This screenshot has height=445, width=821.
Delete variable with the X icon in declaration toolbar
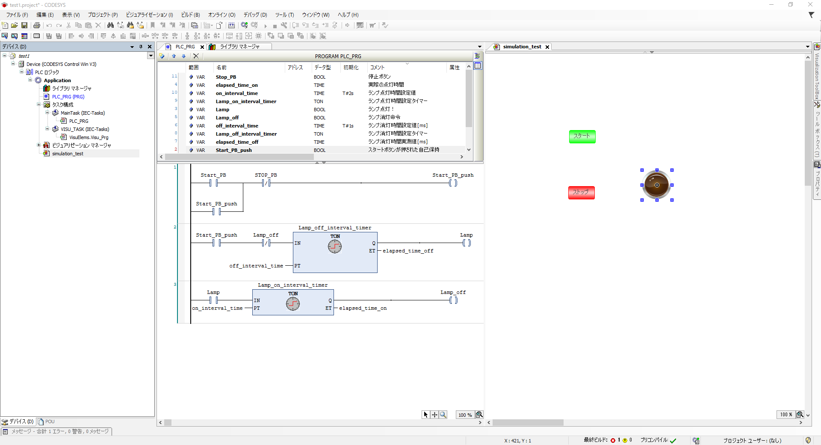pos(196,56)
